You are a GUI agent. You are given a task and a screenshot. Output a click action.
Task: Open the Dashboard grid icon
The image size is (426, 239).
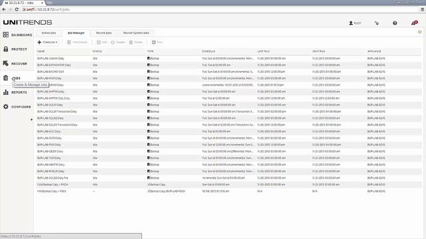[6, 35]
